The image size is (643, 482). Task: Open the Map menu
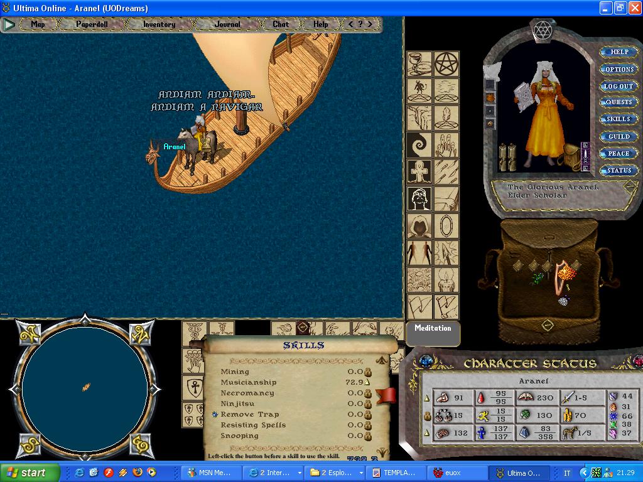pyautogui.click(x=38, y=24)
